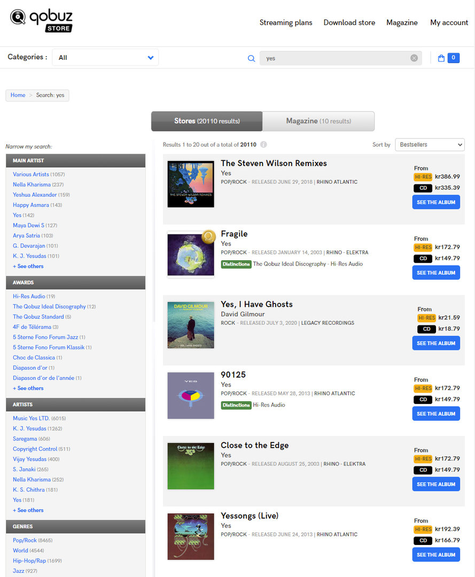Viewport: 475px width, 577px height.
Task: Open My account menu
Action: (x=449, y=22)
